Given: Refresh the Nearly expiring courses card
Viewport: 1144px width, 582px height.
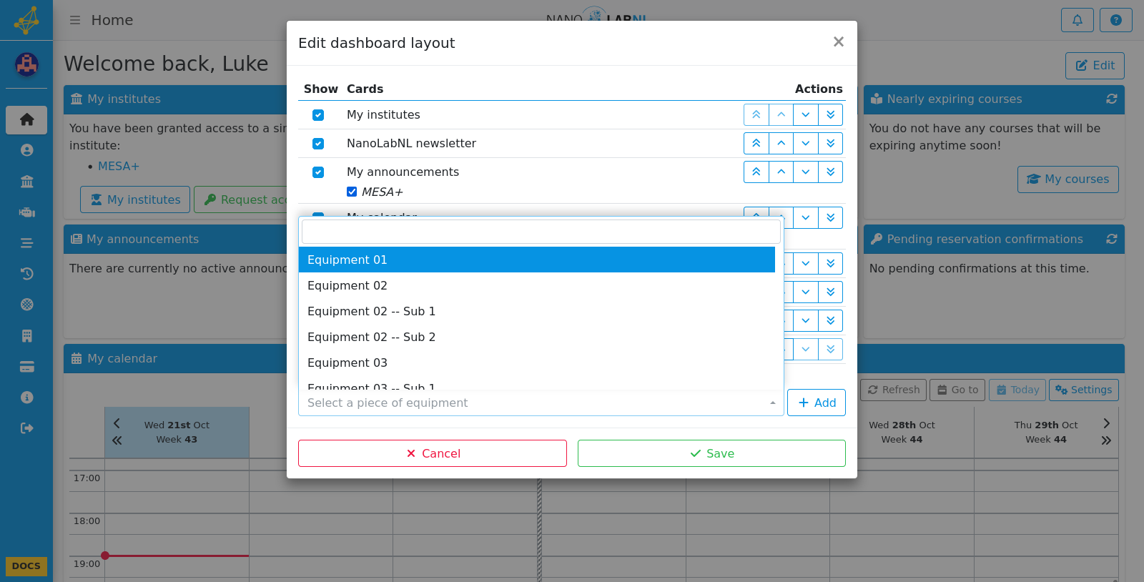Looking at the screenshot, I should point(1112,99).
